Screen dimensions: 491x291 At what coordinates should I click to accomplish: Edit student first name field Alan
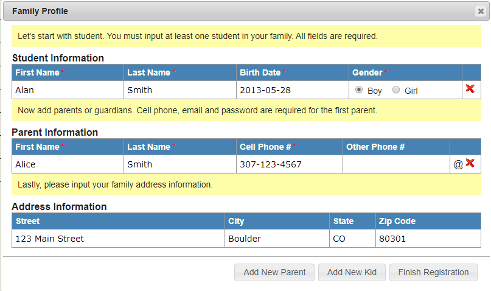click(68, 90)
